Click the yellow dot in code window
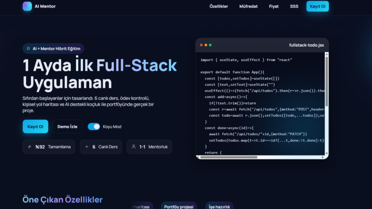This screenshot has width=372, height=209. click(206, 45)
